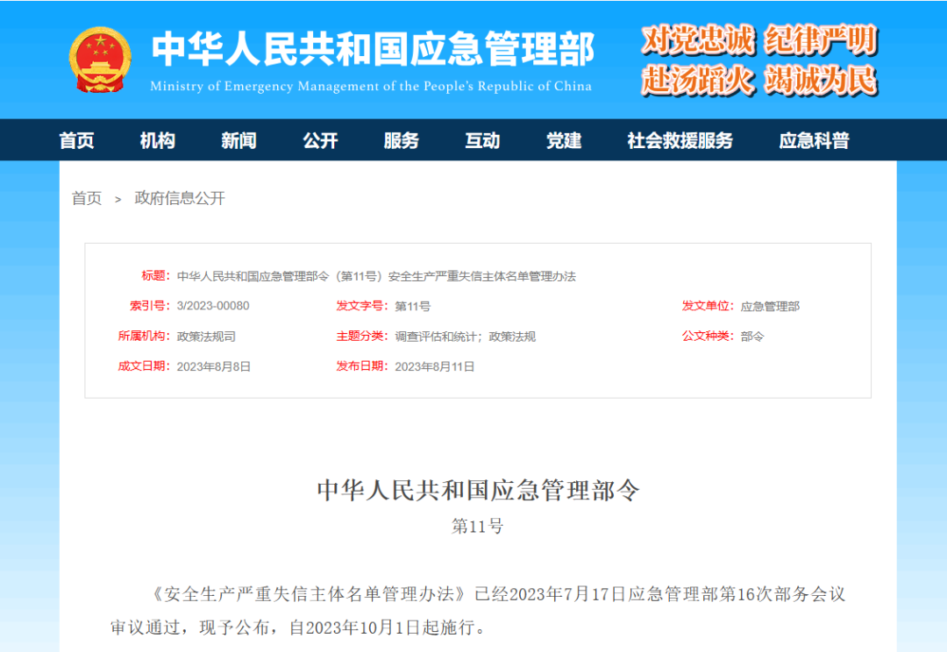This screenshot has height=652, width=947.
Task: Open the 公开 navigation menu item
Action: pos(320,141)
